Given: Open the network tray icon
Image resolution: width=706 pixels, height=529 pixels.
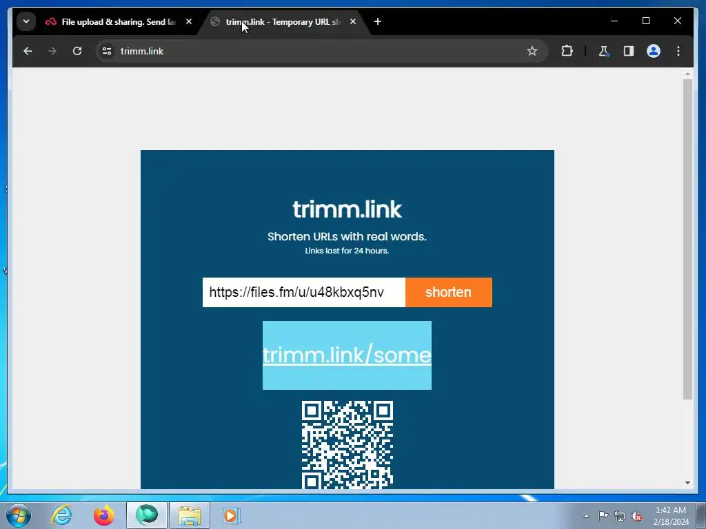Looking at the screenshot, I should (620, 516).
